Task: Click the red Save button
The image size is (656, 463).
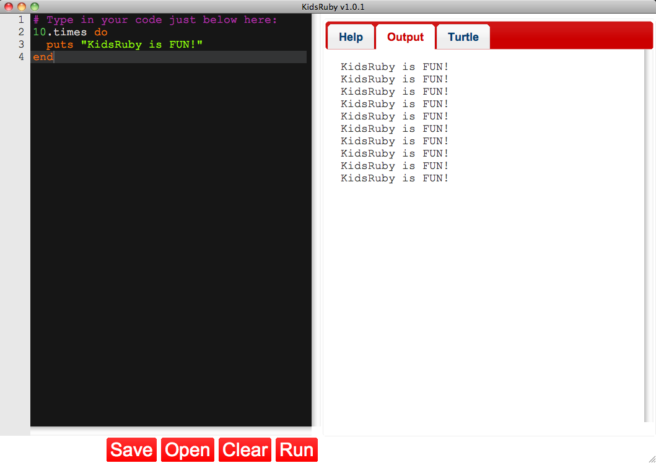Action: pos(131,449)
